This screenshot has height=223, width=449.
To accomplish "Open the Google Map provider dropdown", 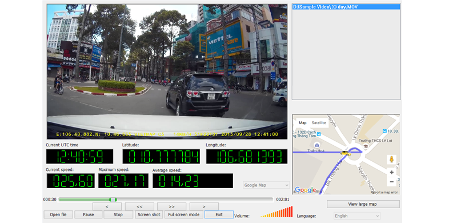I will click(x=266, y=185).
